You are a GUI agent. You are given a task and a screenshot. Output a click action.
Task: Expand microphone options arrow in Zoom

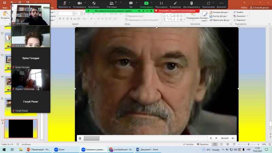pos(70,3)
